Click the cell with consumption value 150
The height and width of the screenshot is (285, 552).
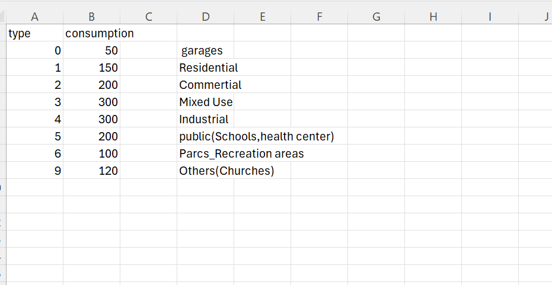91,68
